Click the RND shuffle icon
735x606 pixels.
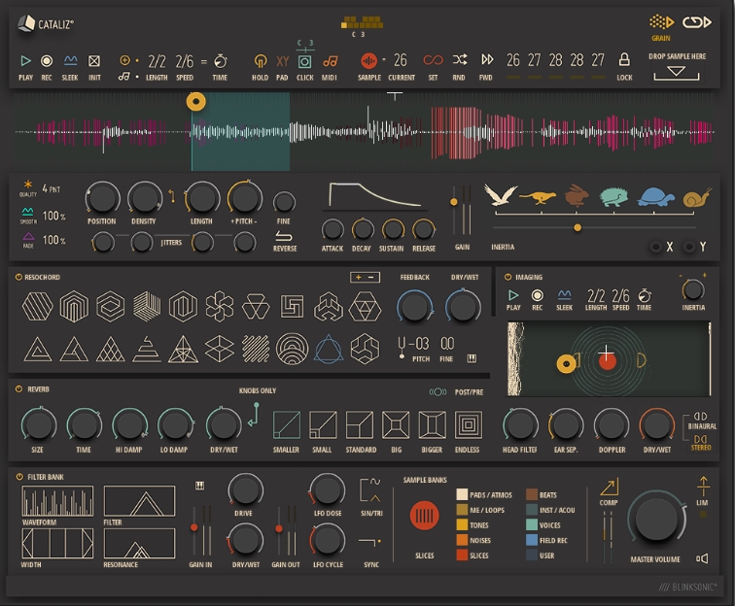(459, 59)
